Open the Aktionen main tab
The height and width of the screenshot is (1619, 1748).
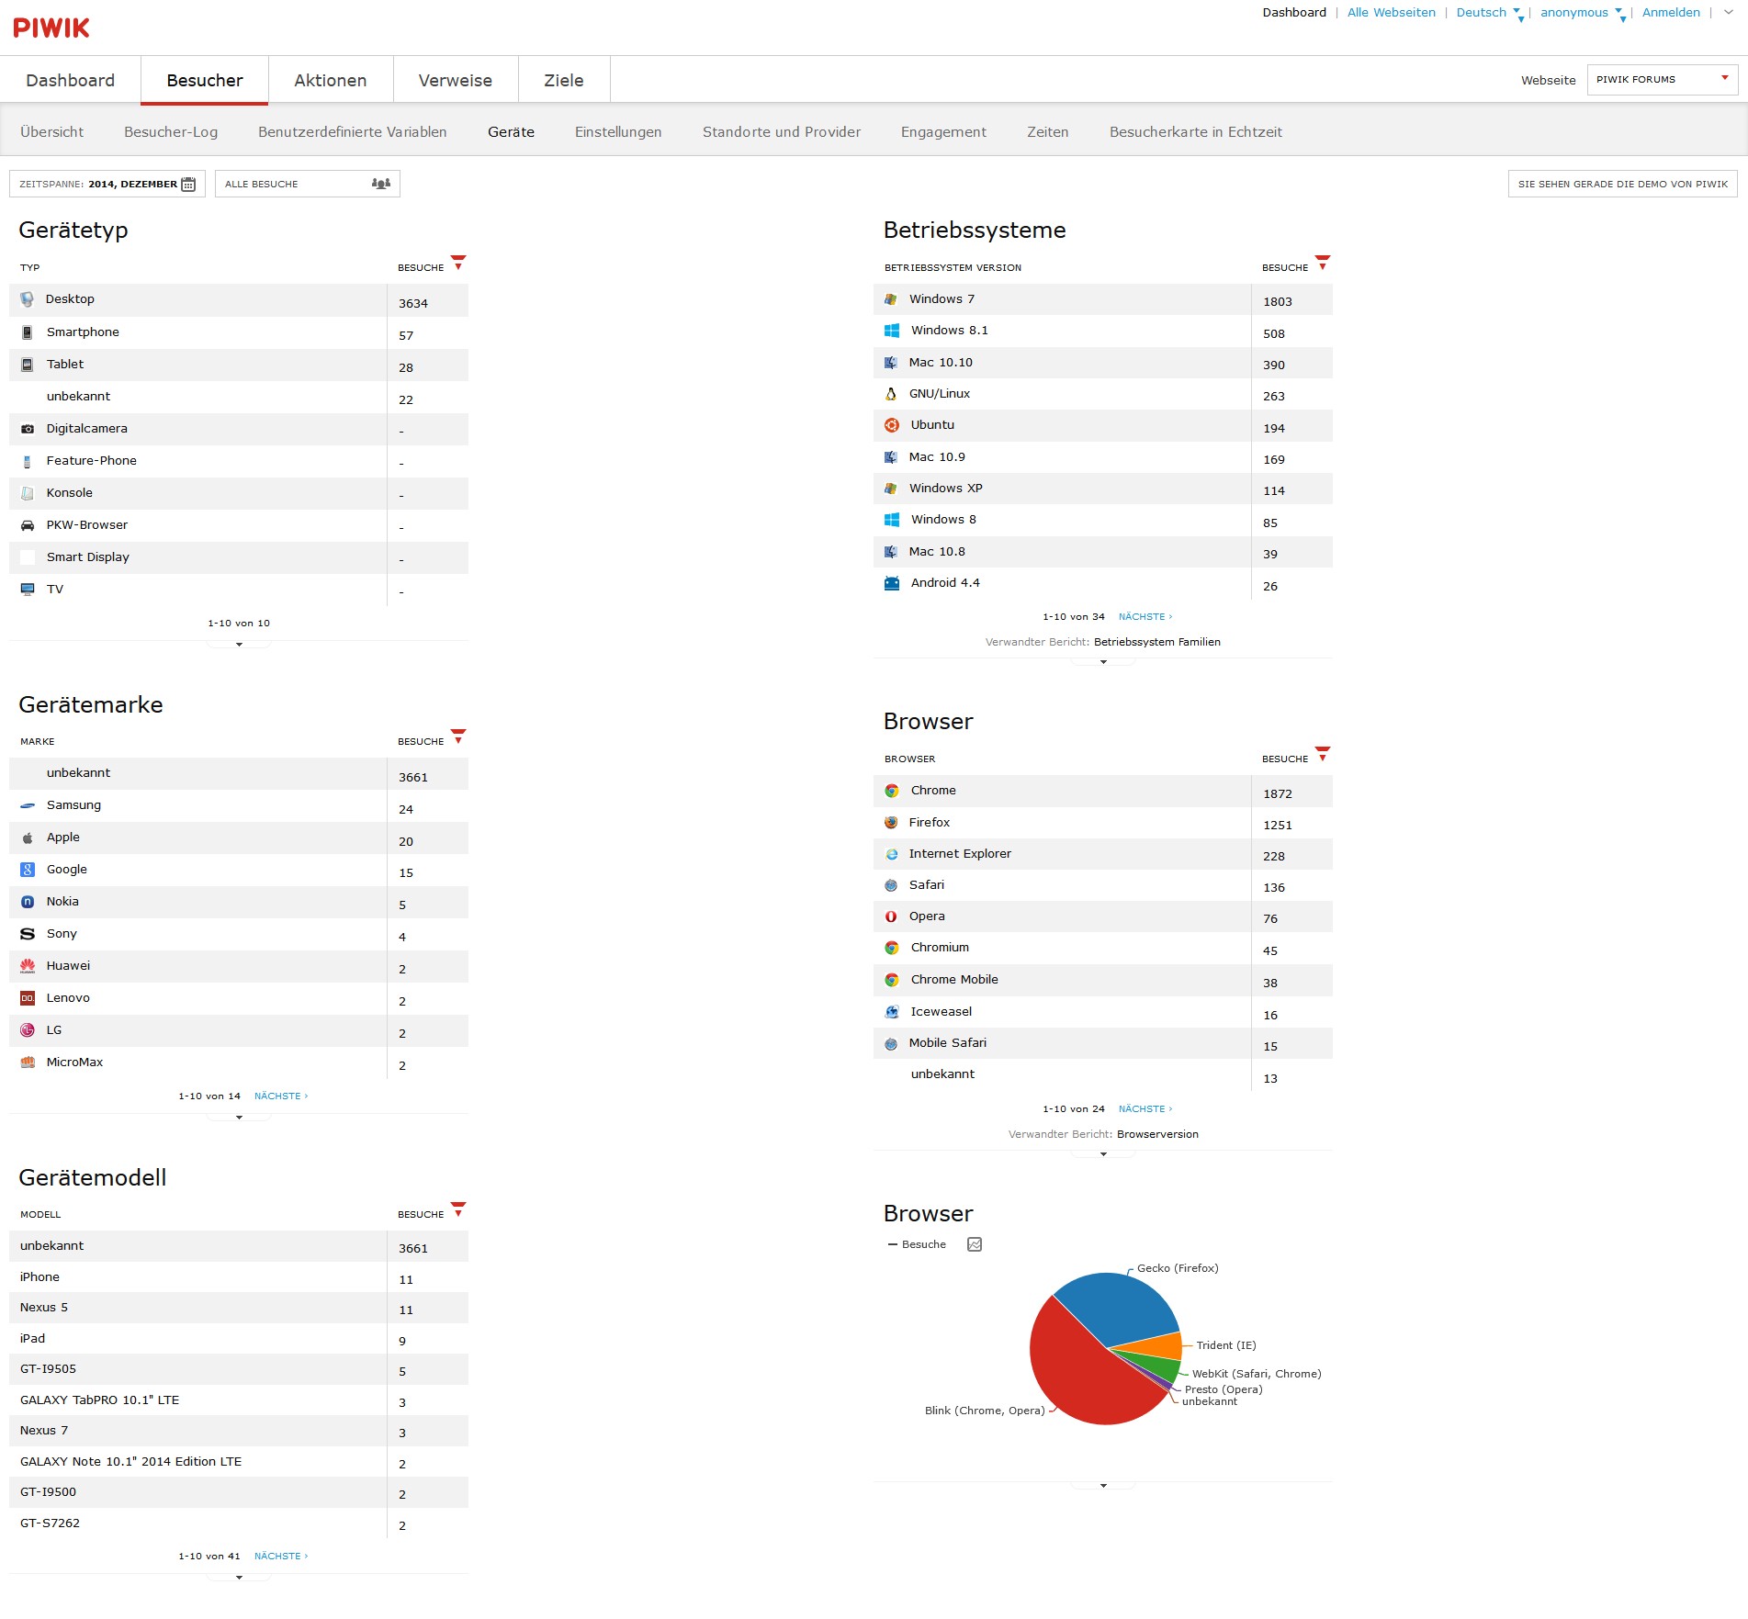331,81
